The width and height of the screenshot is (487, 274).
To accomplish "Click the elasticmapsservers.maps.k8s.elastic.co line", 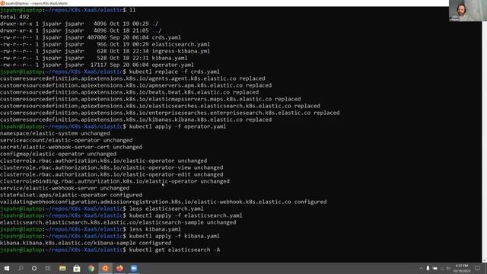I will coord(151,99).
